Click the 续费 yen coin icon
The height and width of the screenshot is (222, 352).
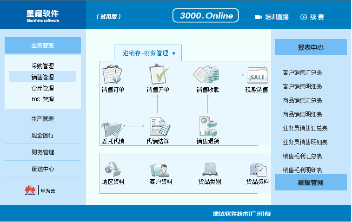pos(304,17)
